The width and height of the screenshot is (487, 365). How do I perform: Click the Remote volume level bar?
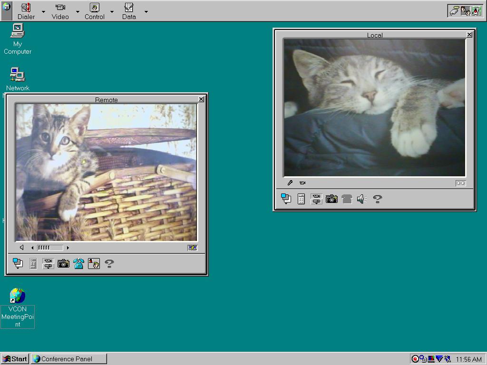click(50, 248)
